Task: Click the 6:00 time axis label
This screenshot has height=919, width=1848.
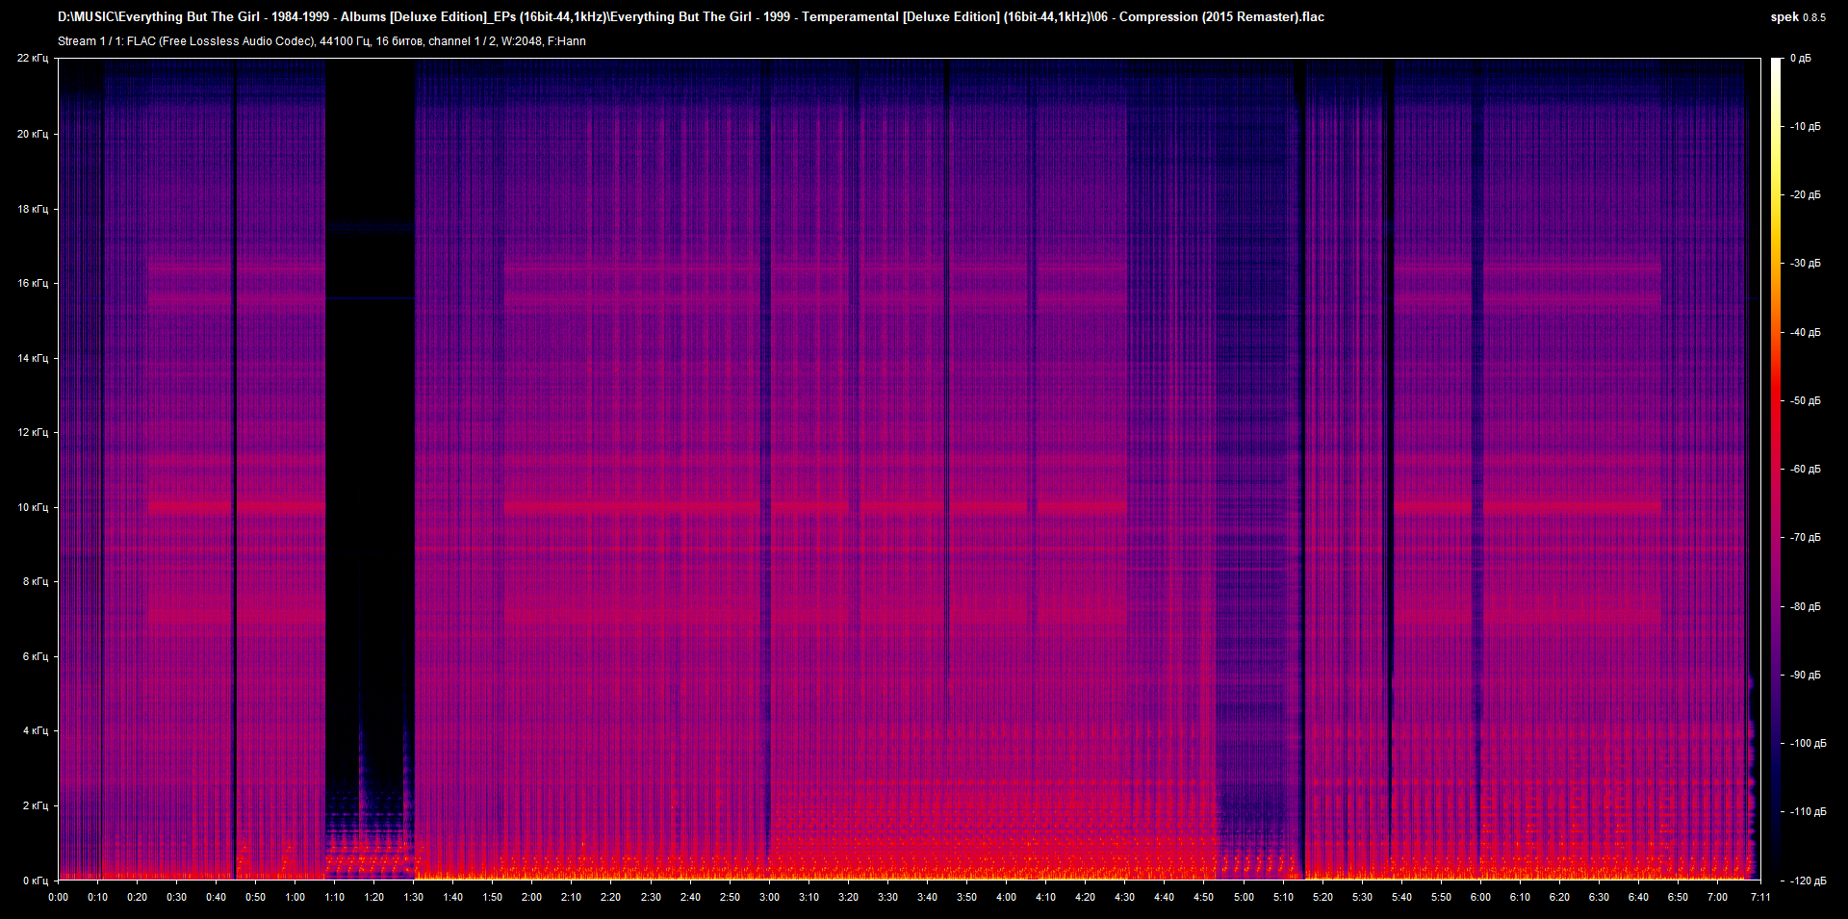Action: coord(1481,897)
